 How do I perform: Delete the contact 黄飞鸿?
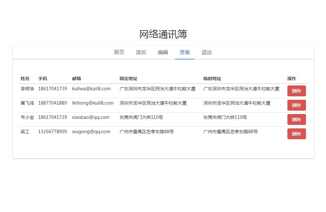click(x=296, y=105)
